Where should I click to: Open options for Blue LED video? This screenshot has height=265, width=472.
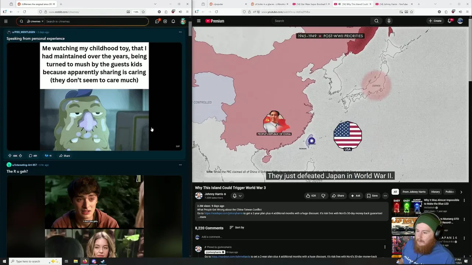[464, 201]
